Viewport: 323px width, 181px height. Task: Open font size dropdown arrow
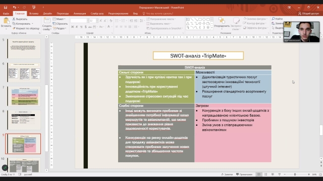click(x=97, y=21)
